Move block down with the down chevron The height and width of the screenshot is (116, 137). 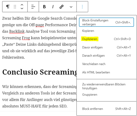[x=22, y=8]
